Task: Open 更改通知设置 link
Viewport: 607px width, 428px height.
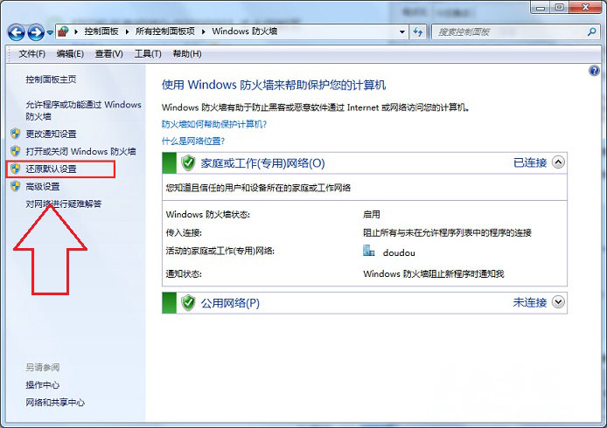Action: (51, 134)
